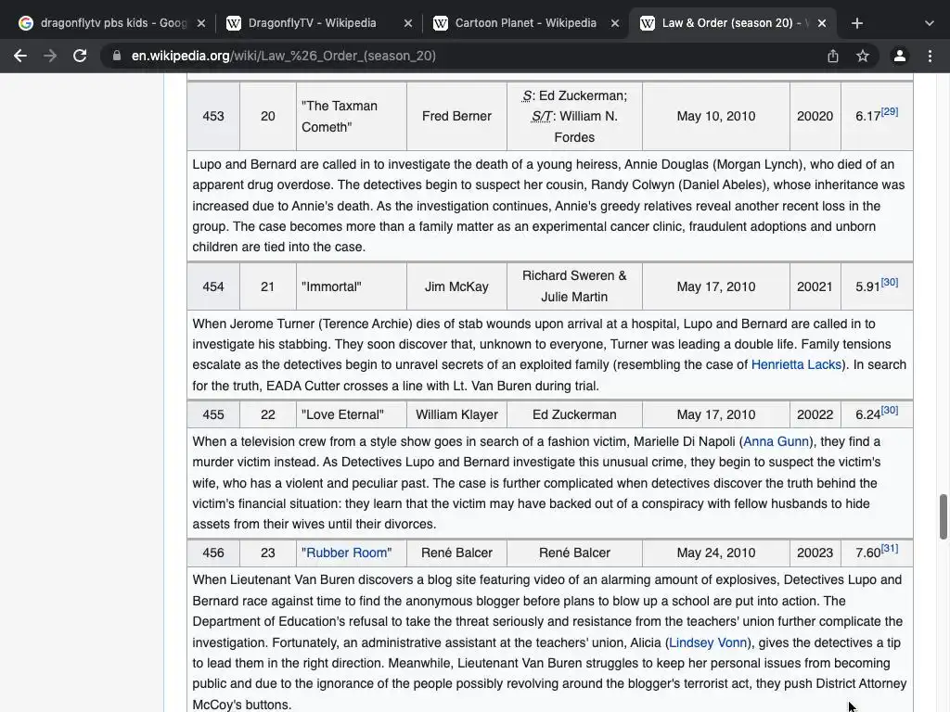950x712 pixels.
Task: Click the S abbreviation before Ed Zuckerman
Action: tap(527, 95)
